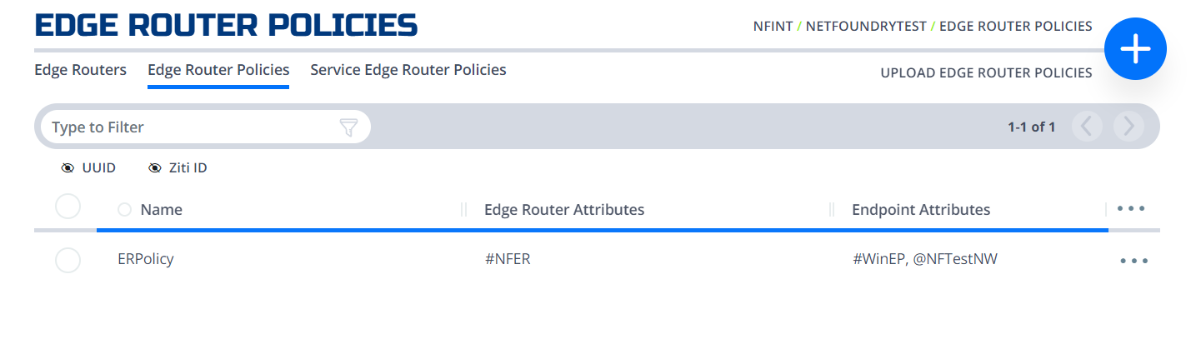This screenshot has height=349, width=1191.
Task: Click the Name column sort circle
Action: point(125,209)
